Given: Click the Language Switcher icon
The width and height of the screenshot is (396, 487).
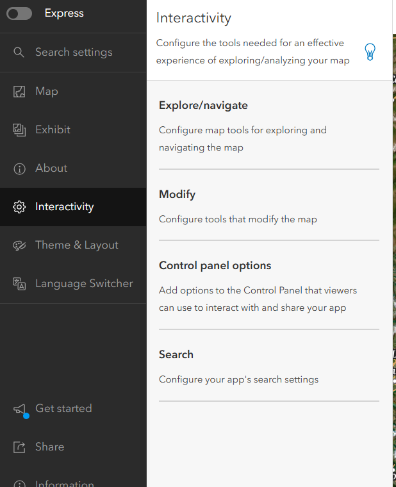Looking at the screenshot, I should pyautogui.click(x=19, y=284).
